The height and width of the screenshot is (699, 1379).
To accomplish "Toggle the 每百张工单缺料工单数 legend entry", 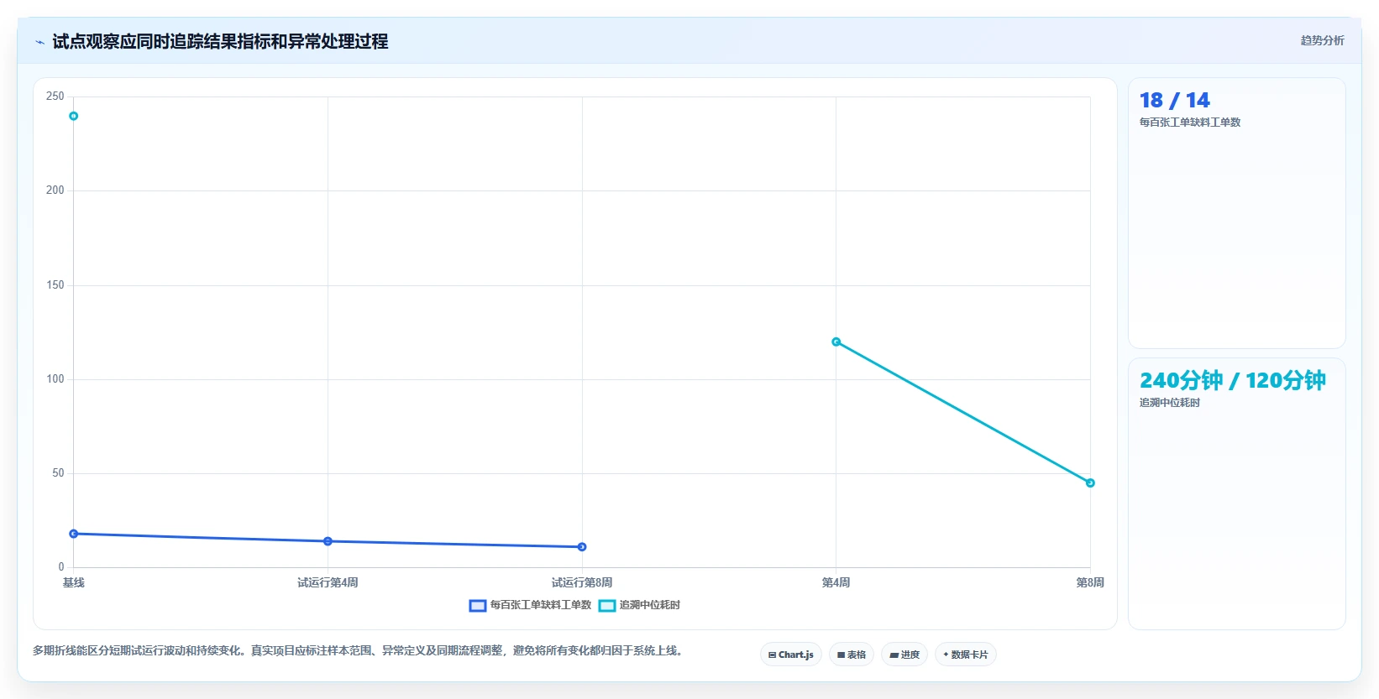I will pyautogui.click(x=531, y=605).
